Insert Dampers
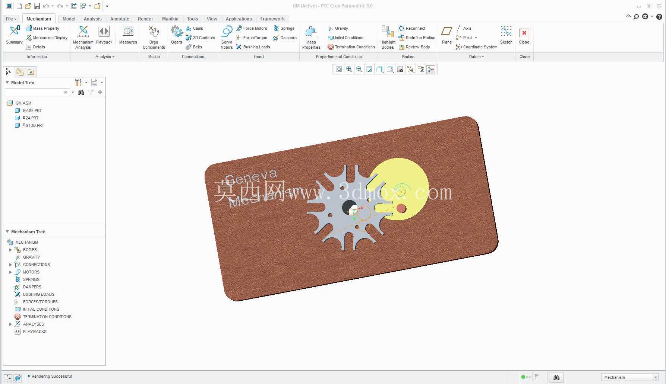The height and width of the screenshot is (384, 666). pyautogui.click(x=285, y=38)
